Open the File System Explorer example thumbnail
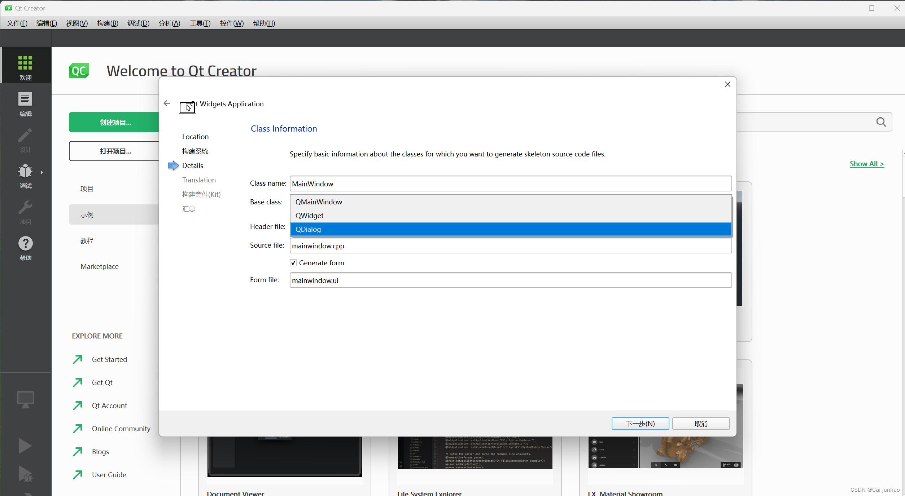The image size is (905, 496). point(475,453)
